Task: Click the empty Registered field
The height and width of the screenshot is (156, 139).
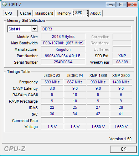Action: pos(122,43)
